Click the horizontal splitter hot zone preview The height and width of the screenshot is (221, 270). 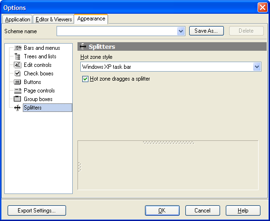[x=169, y=142]
